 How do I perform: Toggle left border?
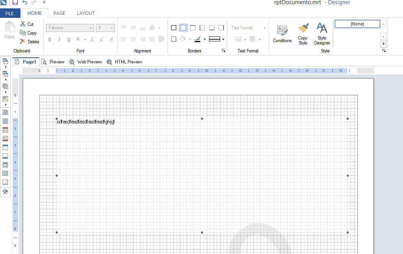(202, 28)
